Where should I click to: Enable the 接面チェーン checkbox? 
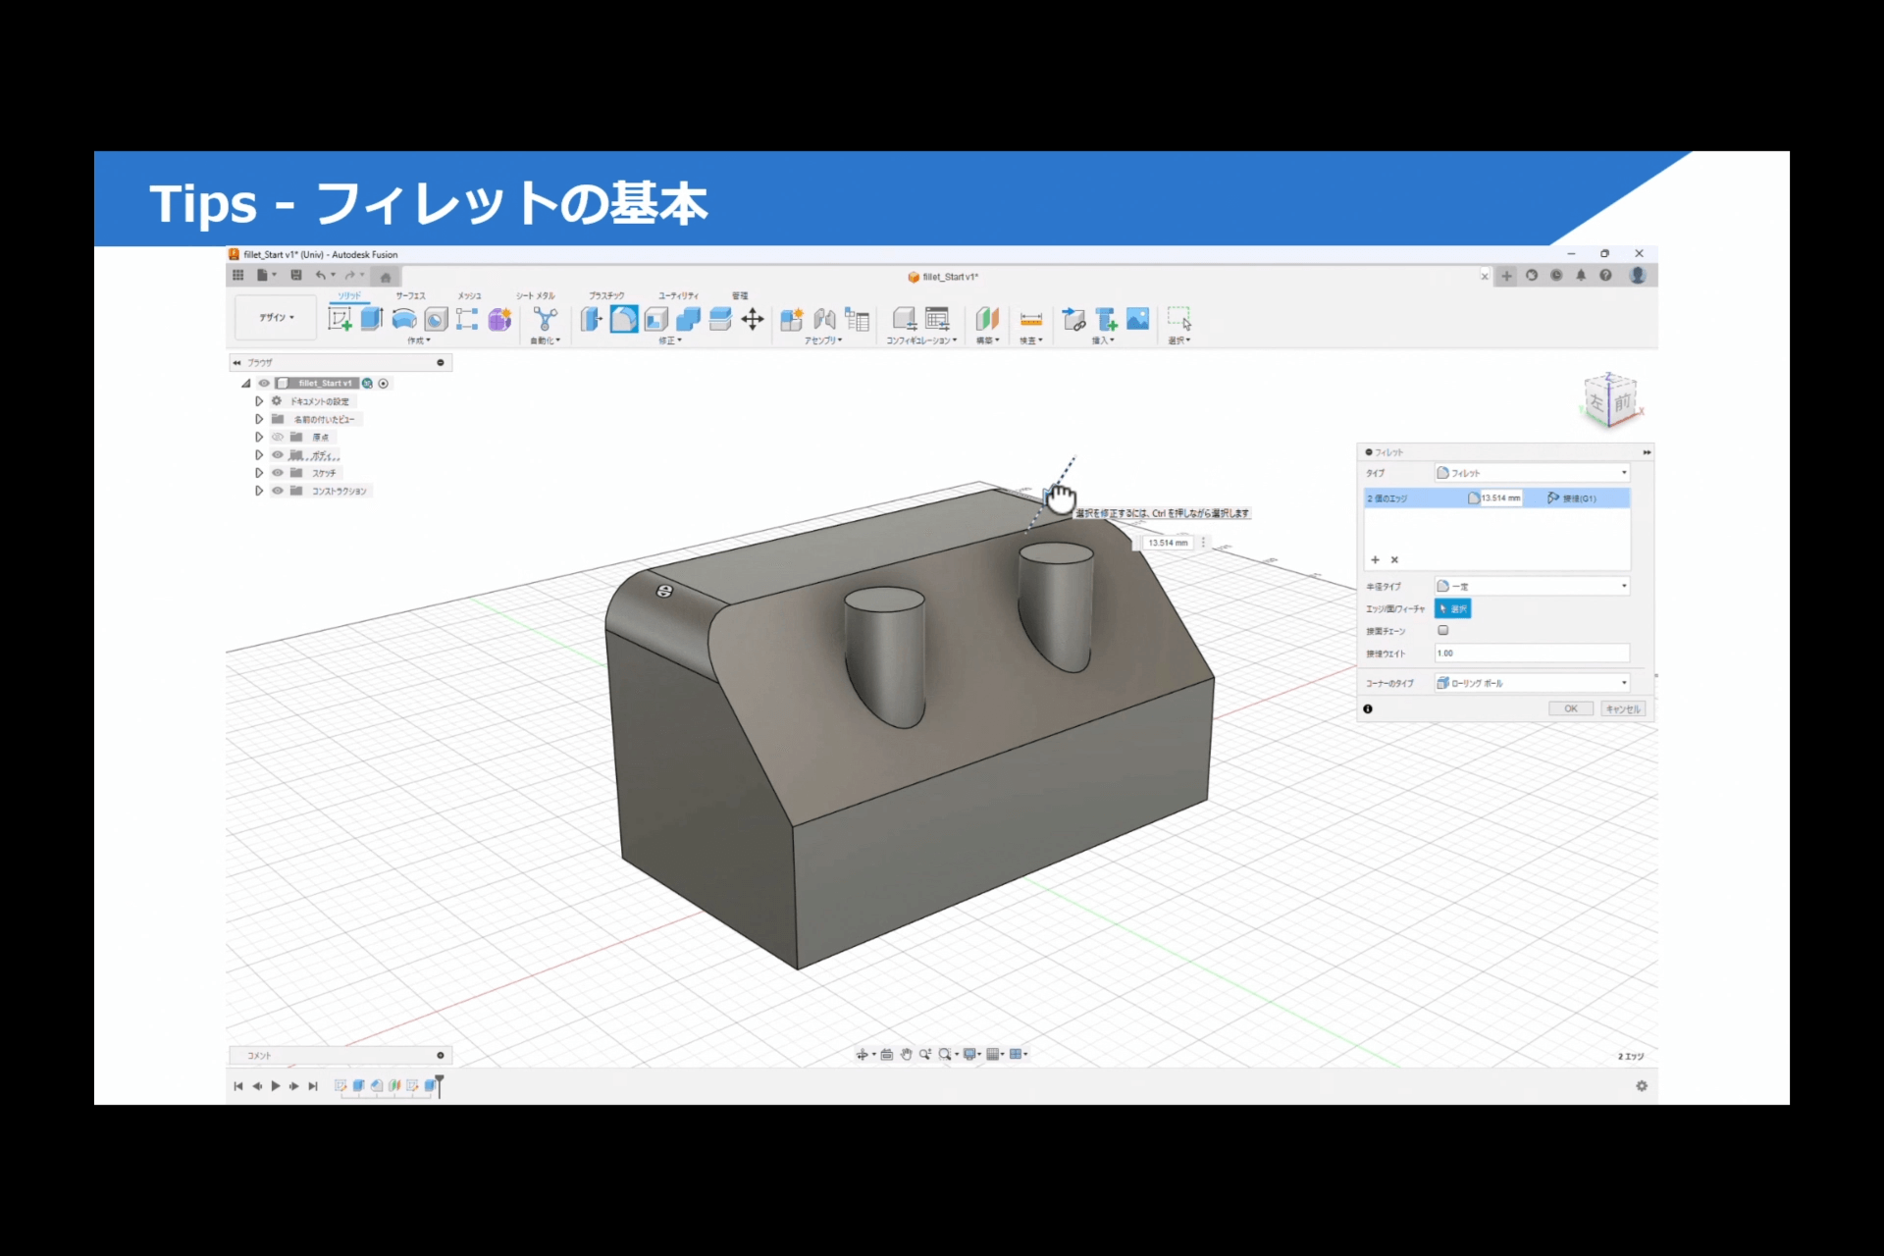click(1443, 631)
